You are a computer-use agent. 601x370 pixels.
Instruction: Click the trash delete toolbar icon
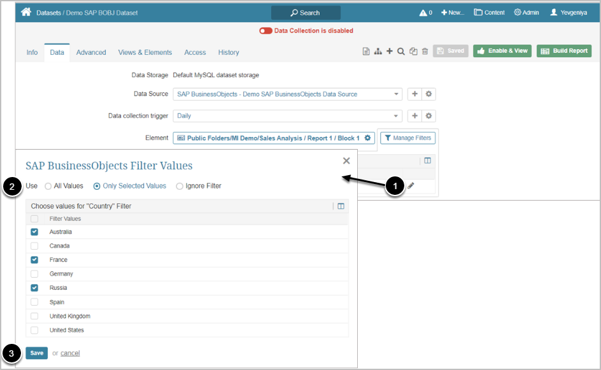[425, 51]
